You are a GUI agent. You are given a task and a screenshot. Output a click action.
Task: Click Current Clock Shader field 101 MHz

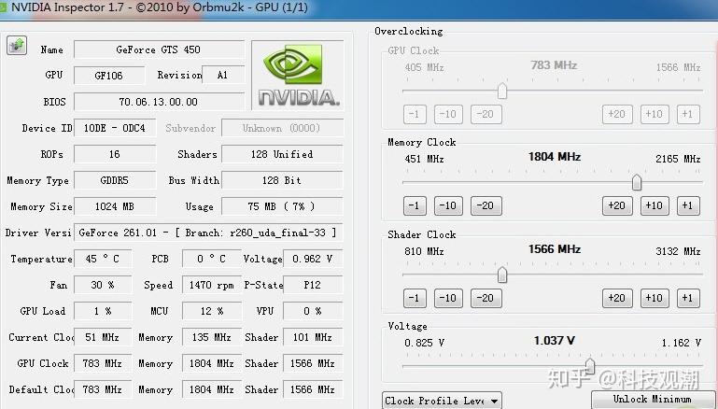click(x=313, y=337)
